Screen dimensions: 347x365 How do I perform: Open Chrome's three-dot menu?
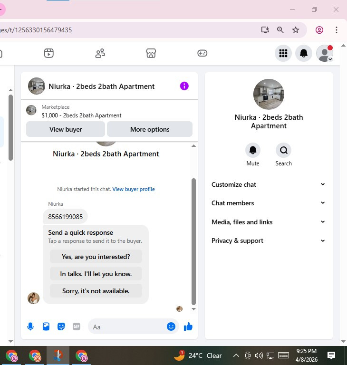click(x=336, y=30)
